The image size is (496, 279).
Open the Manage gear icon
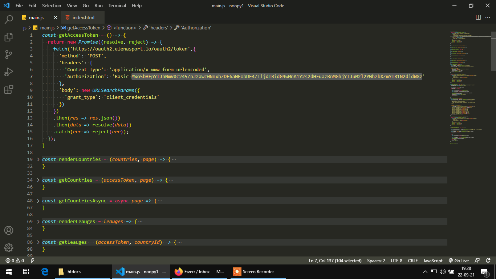(x=9, y=248)
